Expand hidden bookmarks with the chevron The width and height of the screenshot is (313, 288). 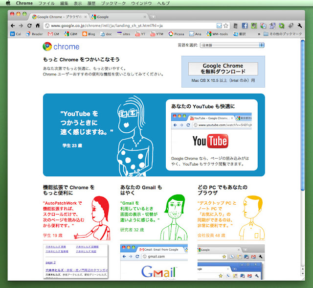click(259, 34)
